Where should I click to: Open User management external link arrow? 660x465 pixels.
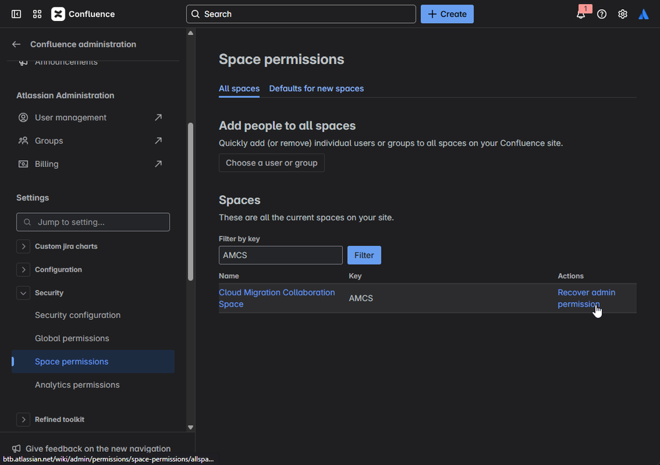(x=158, y=117)
